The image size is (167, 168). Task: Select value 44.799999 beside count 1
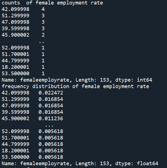point(15,61)
